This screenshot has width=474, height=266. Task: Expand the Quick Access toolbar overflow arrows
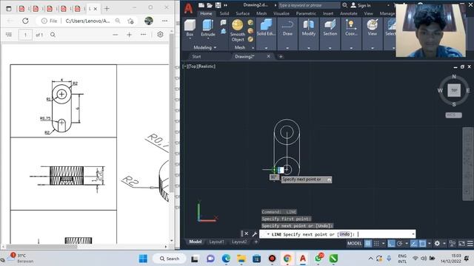[225, 5]
